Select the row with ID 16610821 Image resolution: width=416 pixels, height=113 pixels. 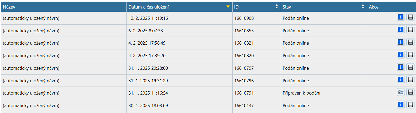(244, 43)
